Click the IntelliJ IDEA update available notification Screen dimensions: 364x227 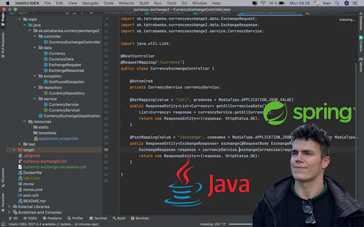(x=54, y=224)
